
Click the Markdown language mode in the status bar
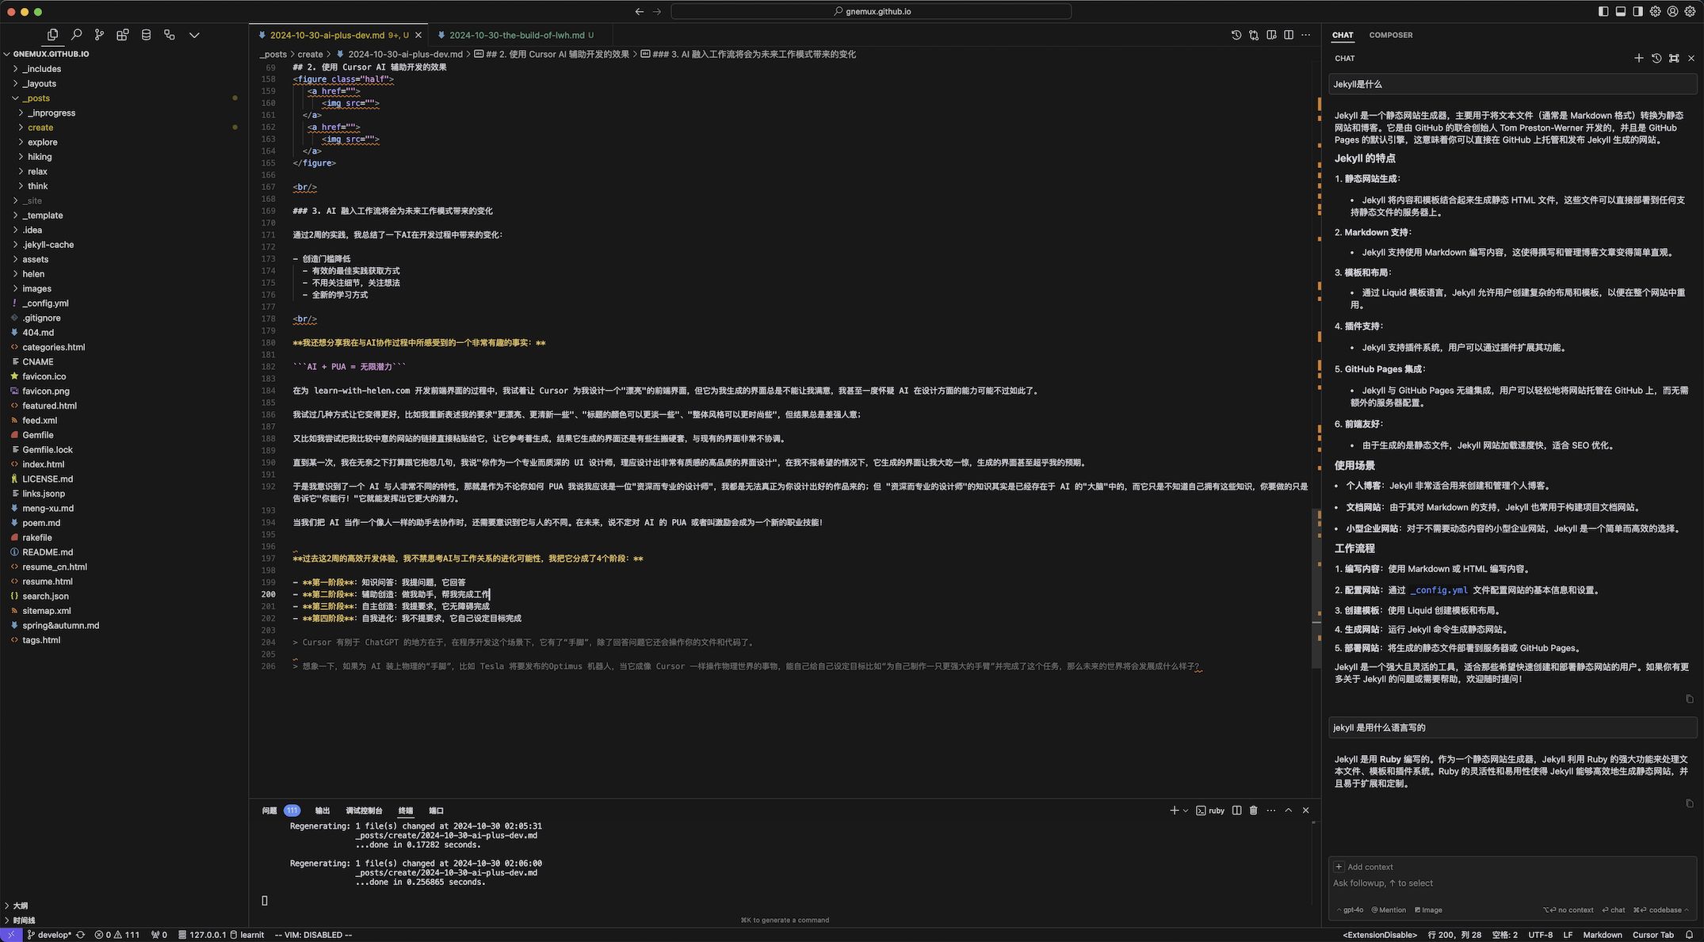[x=1602, y=935]
